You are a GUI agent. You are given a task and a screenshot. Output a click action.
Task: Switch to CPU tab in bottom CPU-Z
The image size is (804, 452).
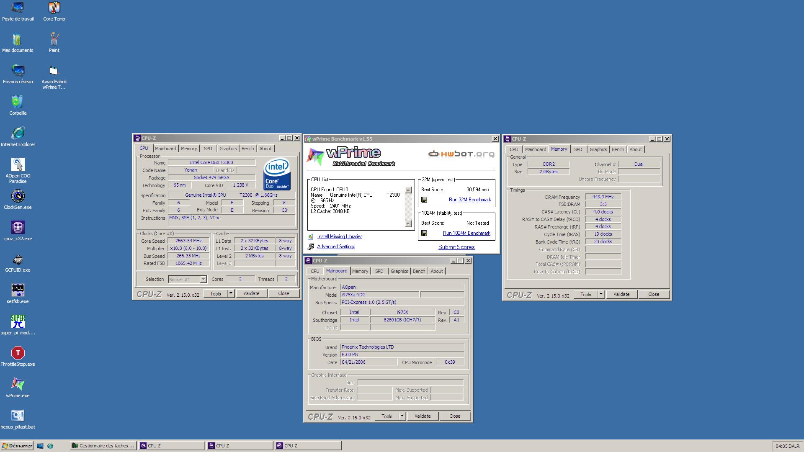[315, 271]
